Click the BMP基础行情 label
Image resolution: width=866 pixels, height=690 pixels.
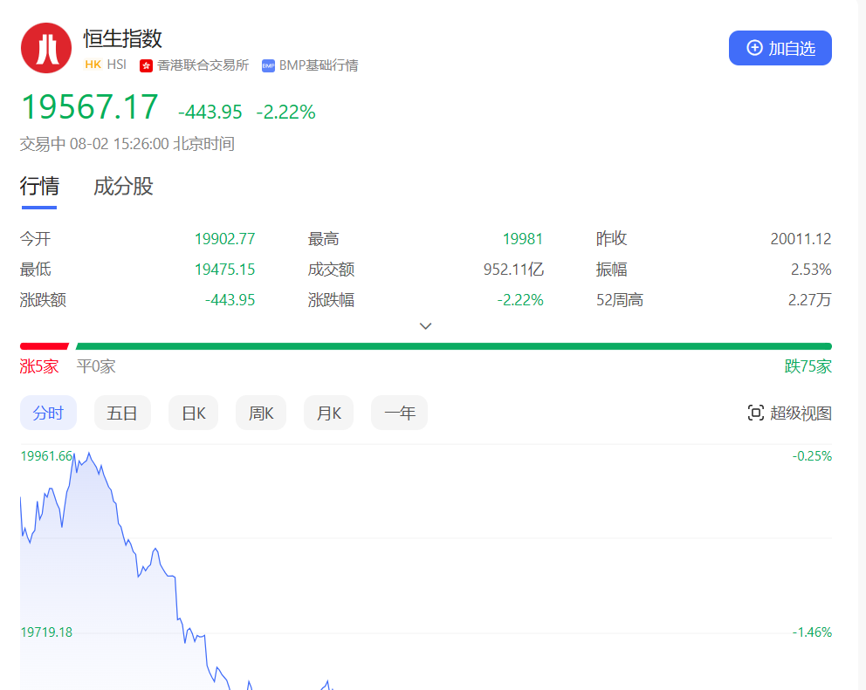click(x=319, y=65)
